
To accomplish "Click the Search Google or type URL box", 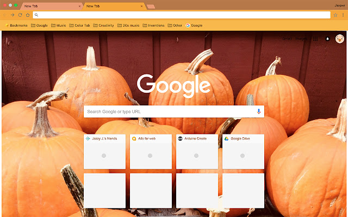I will coord(174,111).
